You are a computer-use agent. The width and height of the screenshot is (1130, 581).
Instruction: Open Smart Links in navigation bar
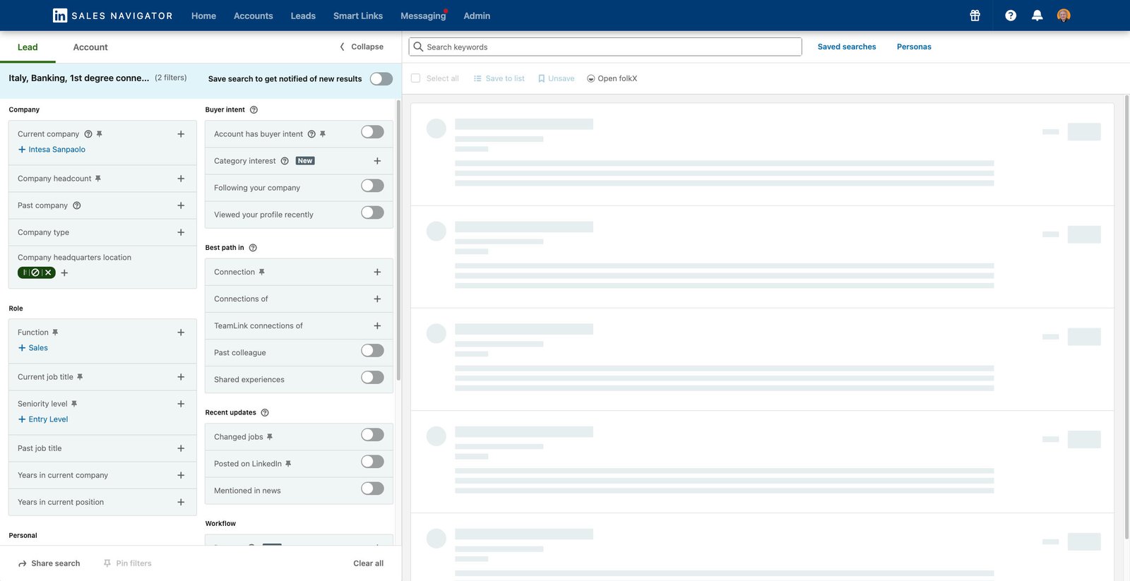[x=358, y=16]
